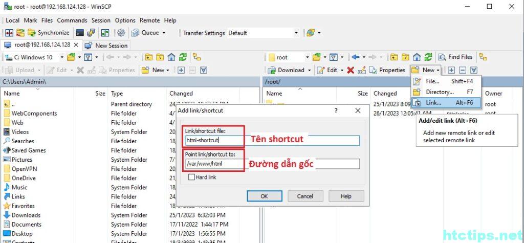The width and height of the screenshot is (524, 243).
Task: Confirm the dialog with OK
Action: 265,196
